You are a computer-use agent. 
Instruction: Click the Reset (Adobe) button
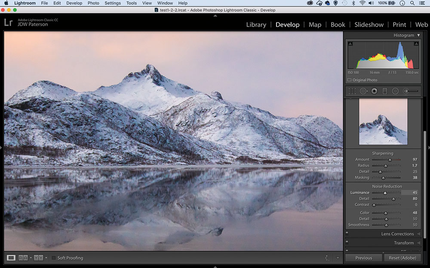pyautogui.click(x=402, y=258)
